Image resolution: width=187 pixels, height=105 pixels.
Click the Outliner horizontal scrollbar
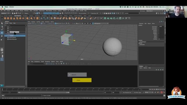click(x=15, y=86)
